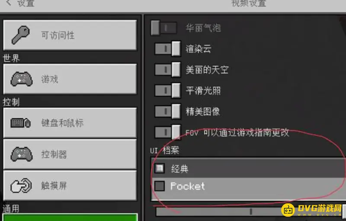The height and width of the screenshot is (221, 346).
Task: Click the controller icon beside 控制器
Action: (x=21, y=154)
